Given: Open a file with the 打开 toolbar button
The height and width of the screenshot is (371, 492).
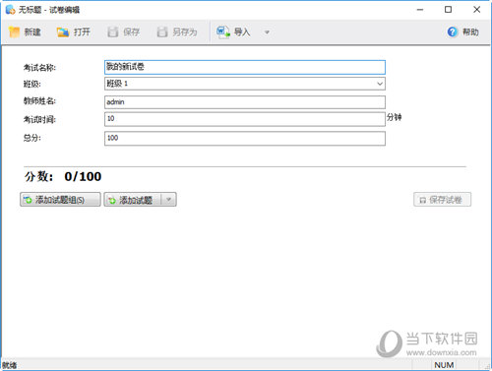Looking at the screenshot, I should [x=74, y=31].
